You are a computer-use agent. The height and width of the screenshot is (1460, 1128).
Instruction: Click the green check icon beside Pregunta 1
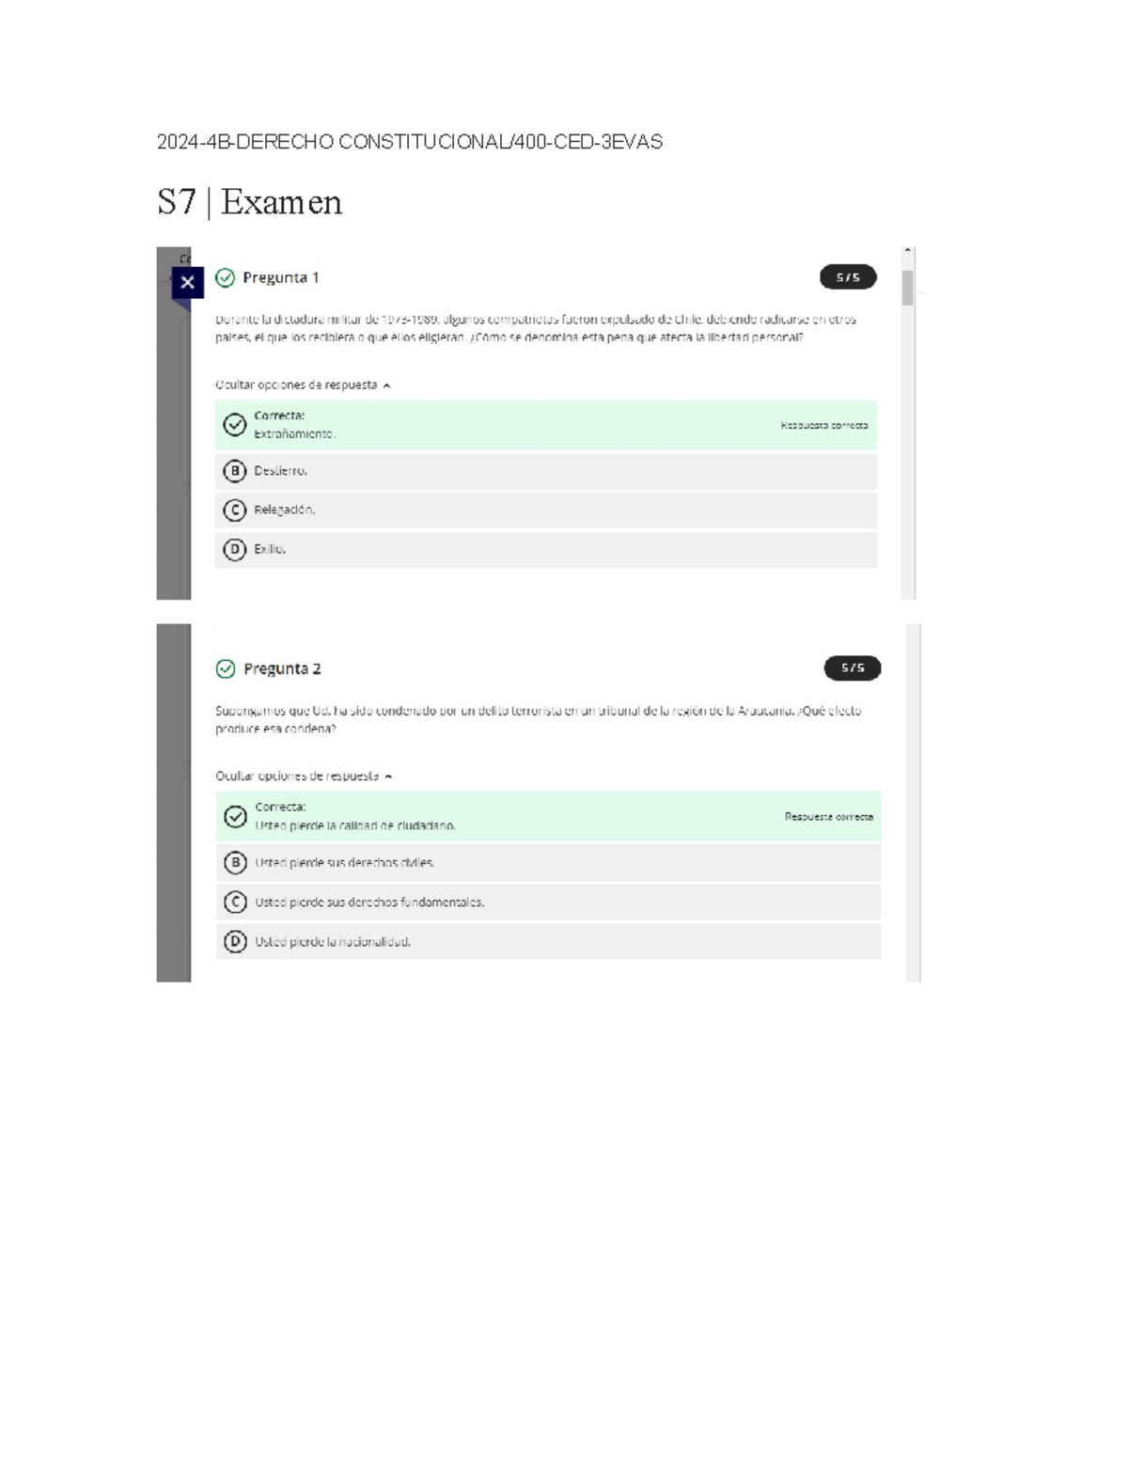click(225, 277)
